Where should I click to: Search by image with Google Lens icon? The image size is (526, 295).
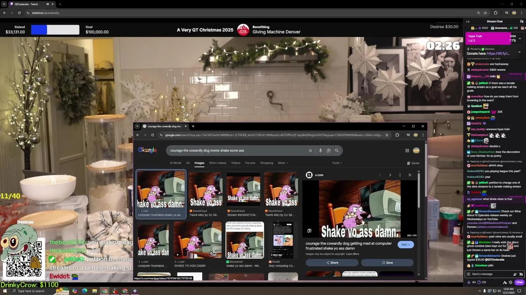pyautogui.click(x=328, y=150)
